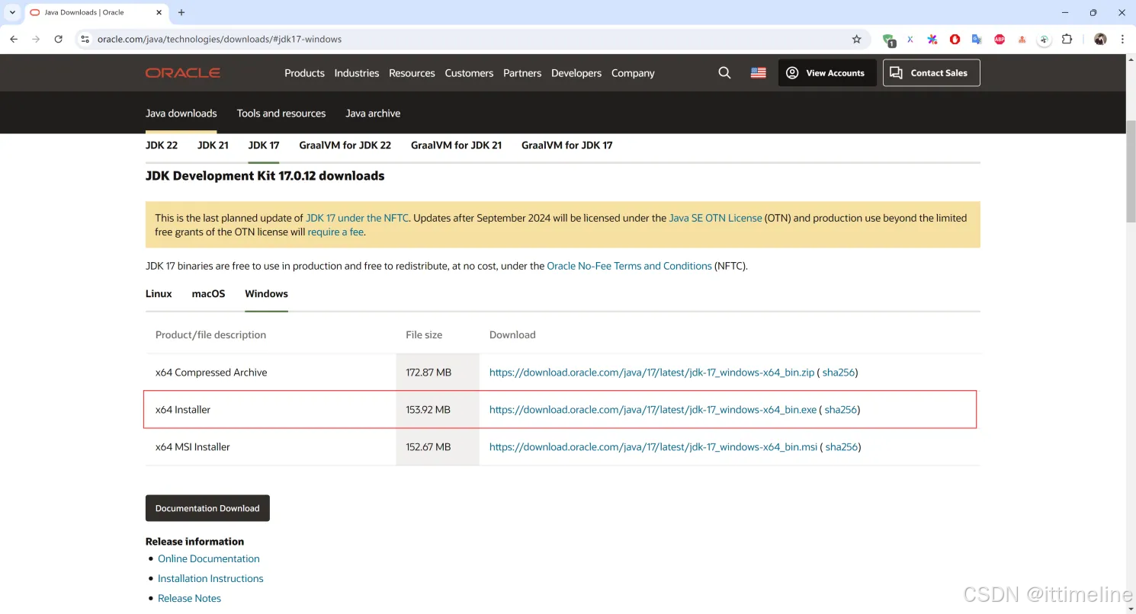
Task: Switch to GraalVM for JDK 22
Action: 345,145
